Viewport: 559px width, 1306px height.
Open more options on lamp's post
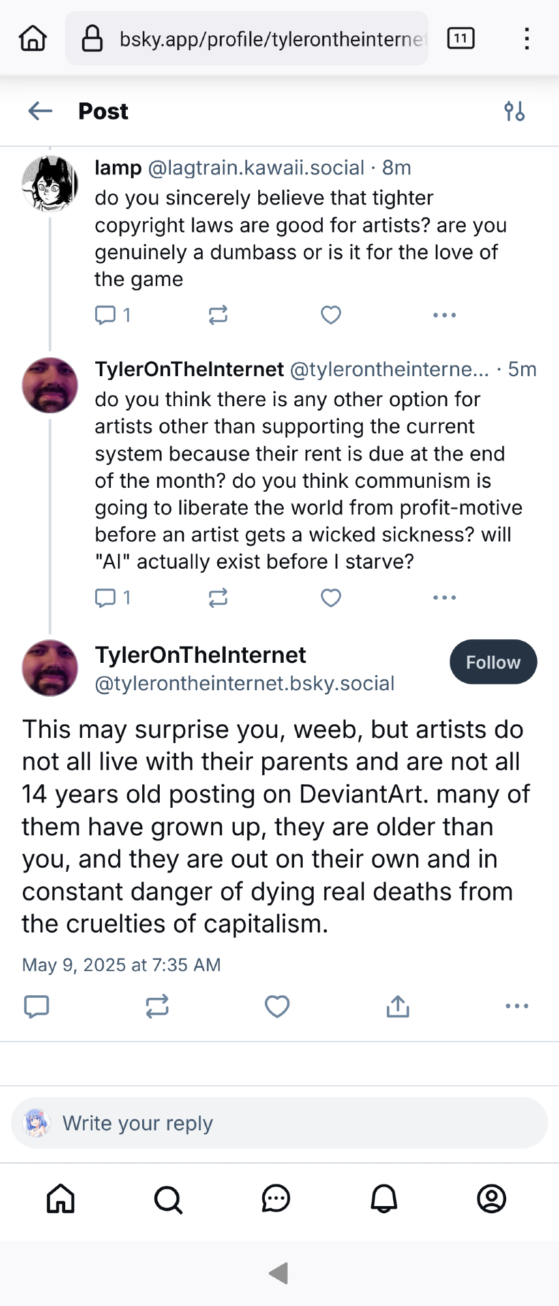pos(444,315)
